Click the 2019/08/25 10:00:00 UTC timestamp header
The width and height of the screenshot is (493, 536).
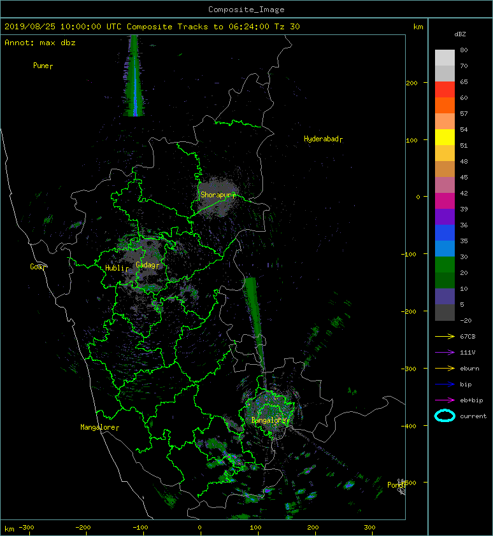pyautogui.click(x=63, y=27)
